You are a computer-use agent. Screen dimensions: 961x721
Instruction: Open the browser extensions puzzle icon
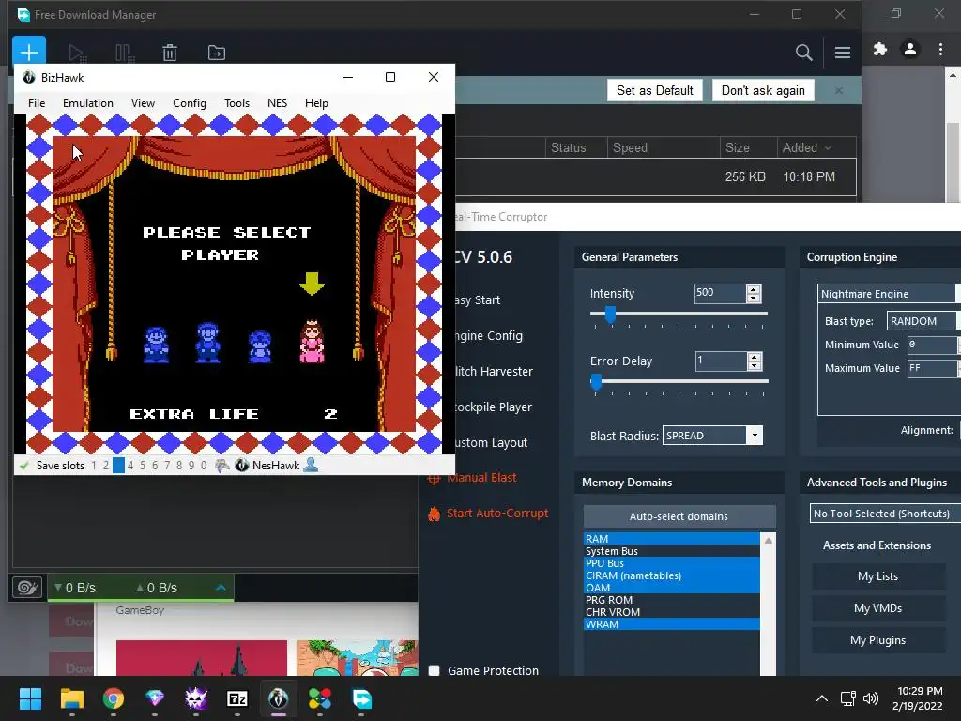[880, 49]
